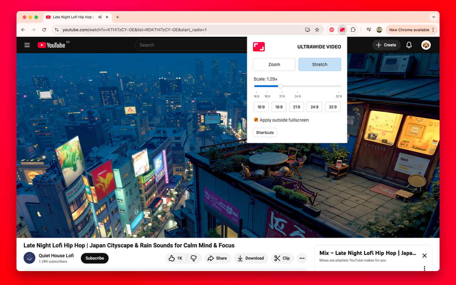The image size is (456, 285).
Task: Bookmark this page with the star icon
Action: tap(317, 30)
